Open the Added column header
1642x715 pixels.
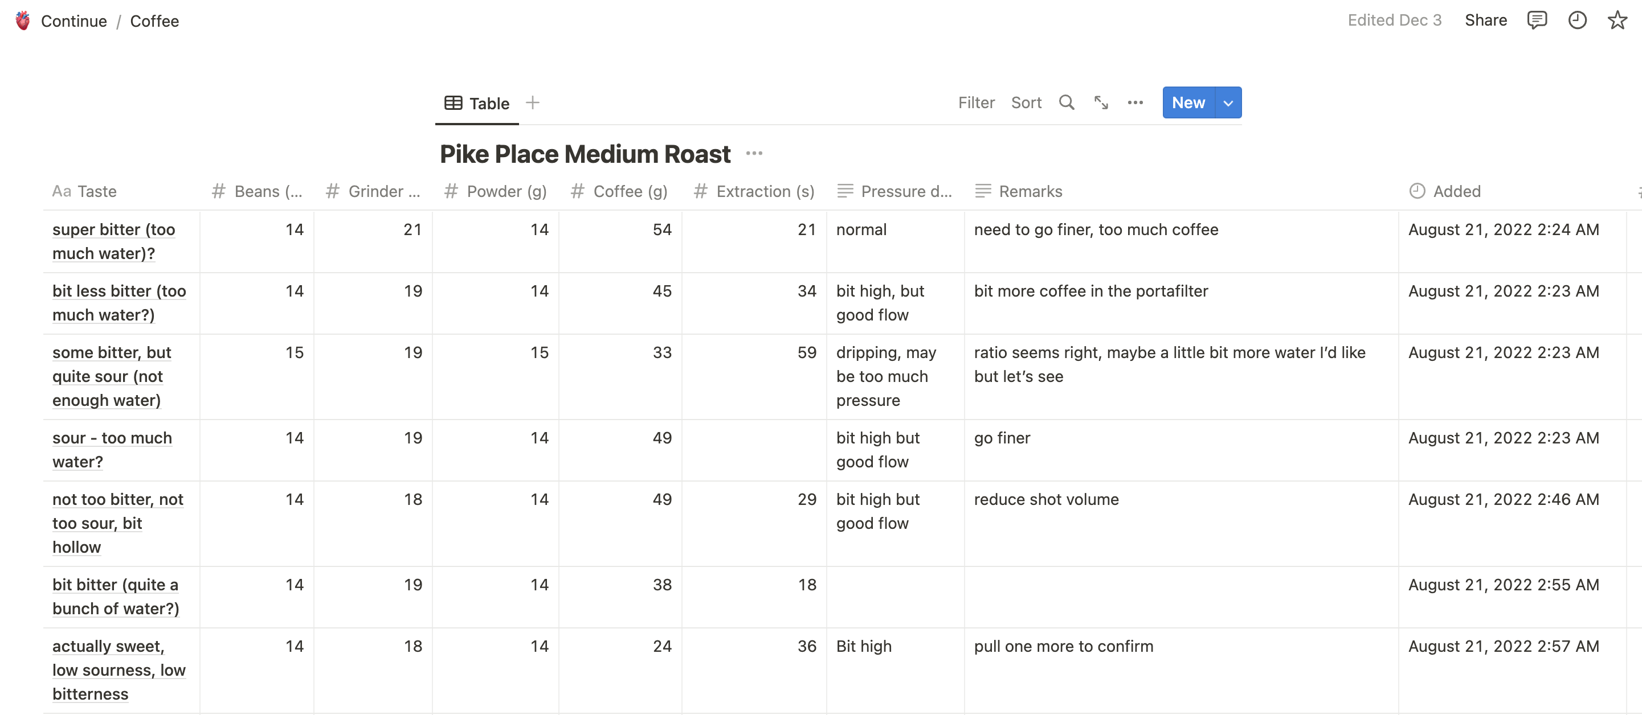(x=1512, y=191)
